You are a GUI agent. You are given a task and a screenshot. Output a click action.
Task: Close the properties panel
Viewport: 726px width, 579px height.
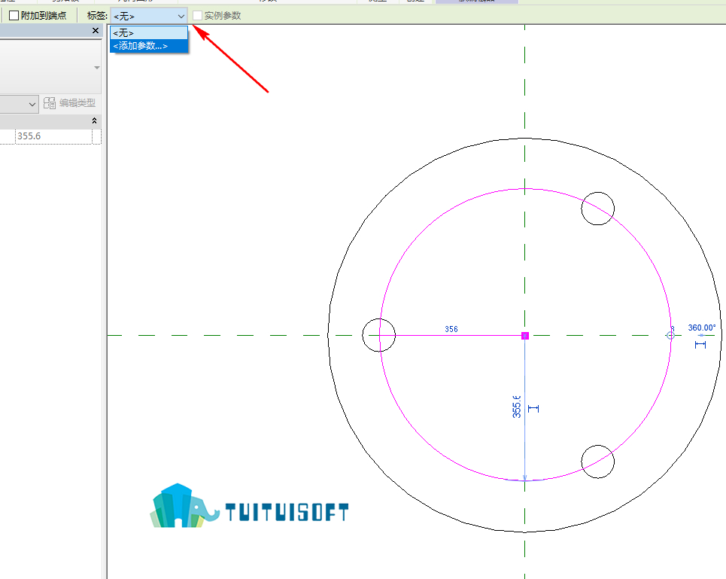coord(96,31)
